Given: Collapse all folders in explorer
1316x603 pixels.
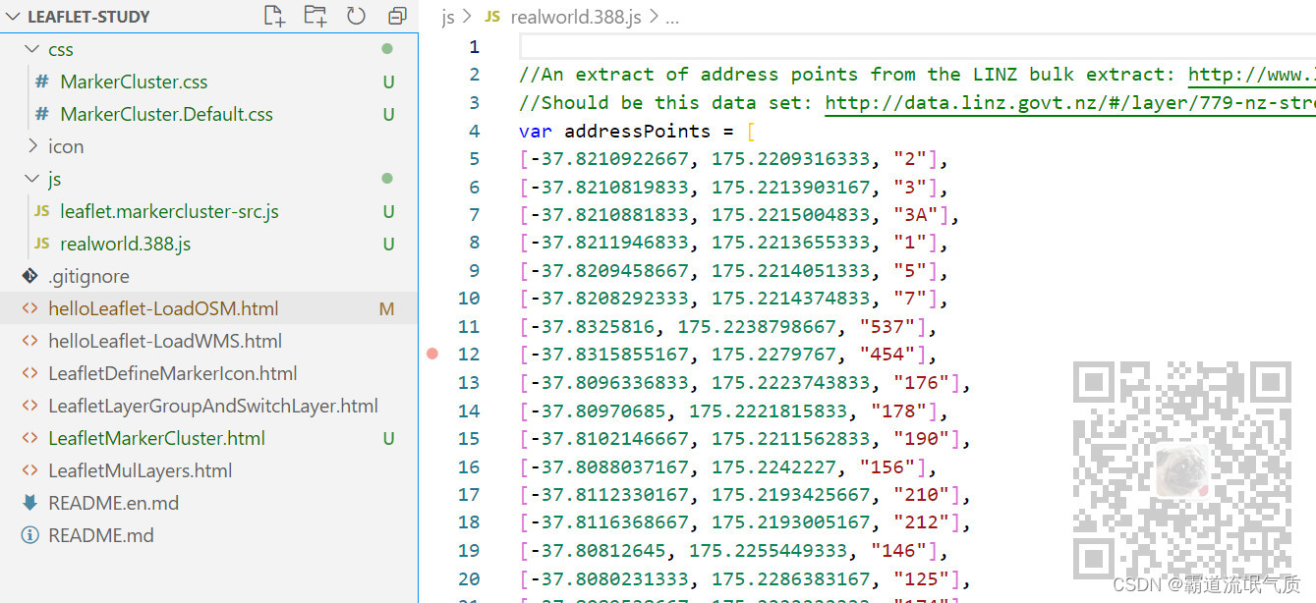Looking at the screenshot, I should tap(397, 16).
